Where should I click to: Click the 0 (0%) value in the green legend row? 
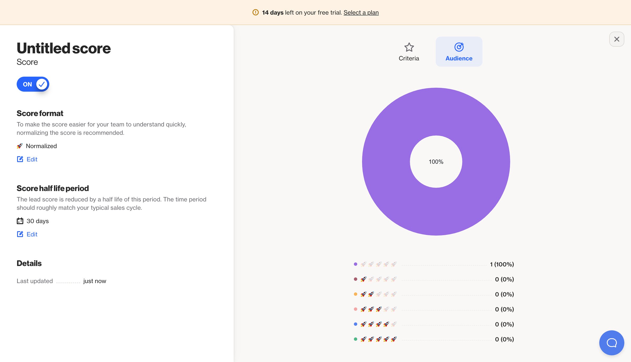pos(504,339)
